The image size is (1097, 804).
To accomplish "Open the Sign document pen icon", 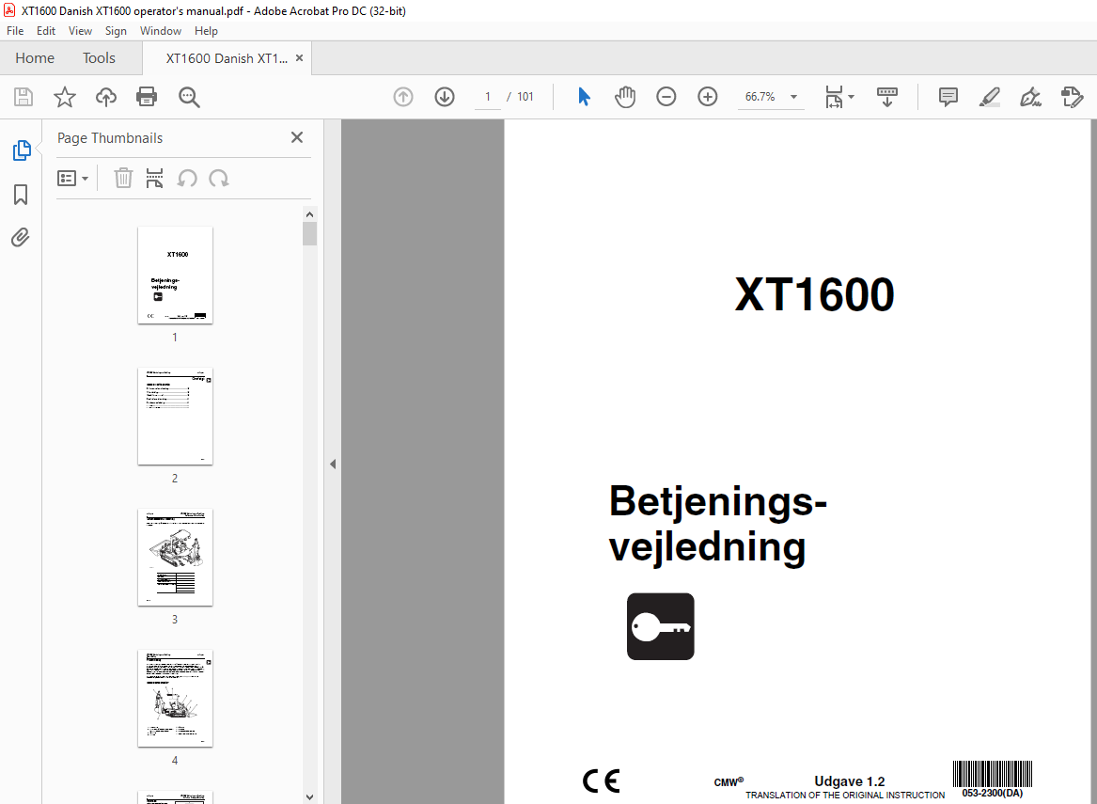I will coord(1030,97).
